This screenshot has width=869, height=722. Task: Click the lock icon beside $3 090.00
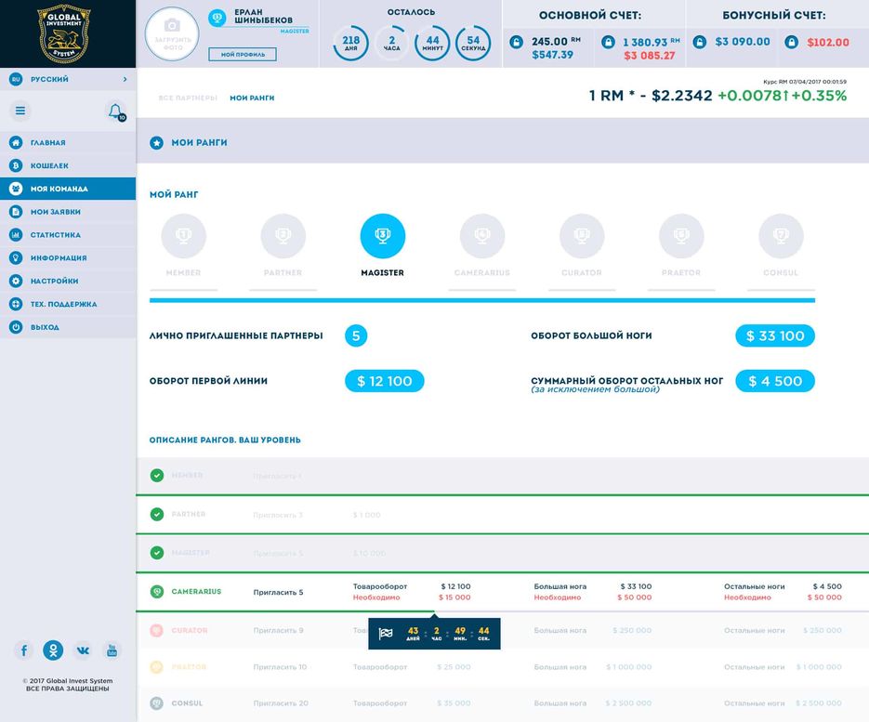700,42
